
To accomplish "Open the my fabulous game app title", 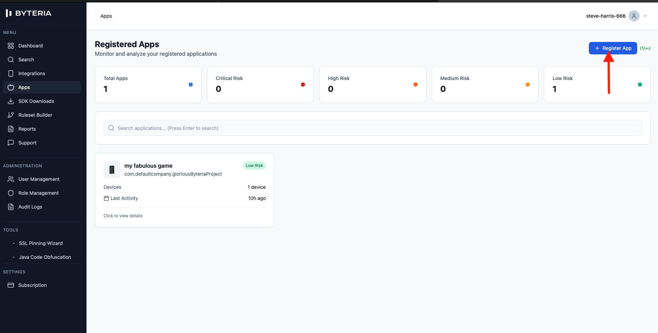I will tap(148, 166).
